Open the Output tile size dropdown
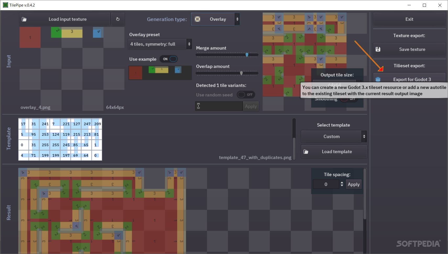 337,85
